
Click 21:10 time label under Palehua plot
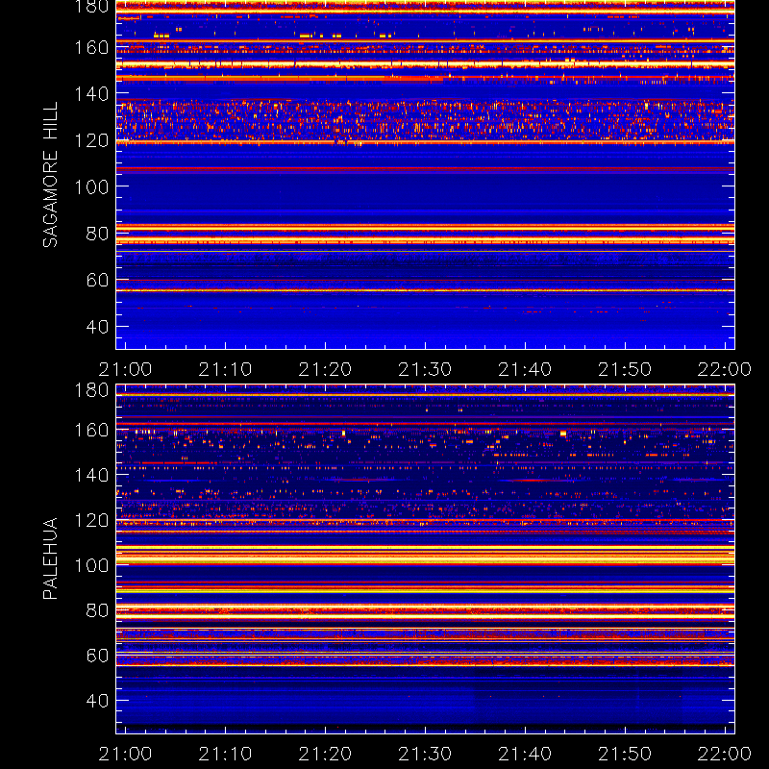(x=225, y=754)
